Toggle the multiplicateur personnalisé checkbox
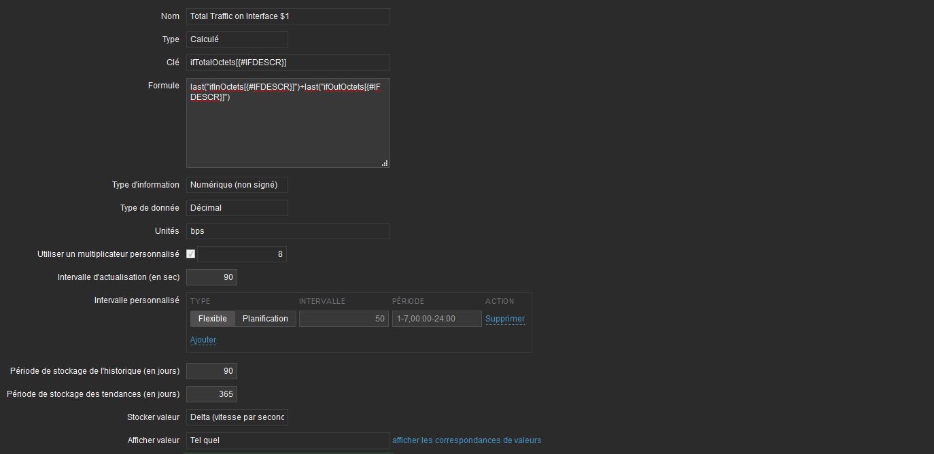Screen dimensions: 934x454 pos(191,254)
